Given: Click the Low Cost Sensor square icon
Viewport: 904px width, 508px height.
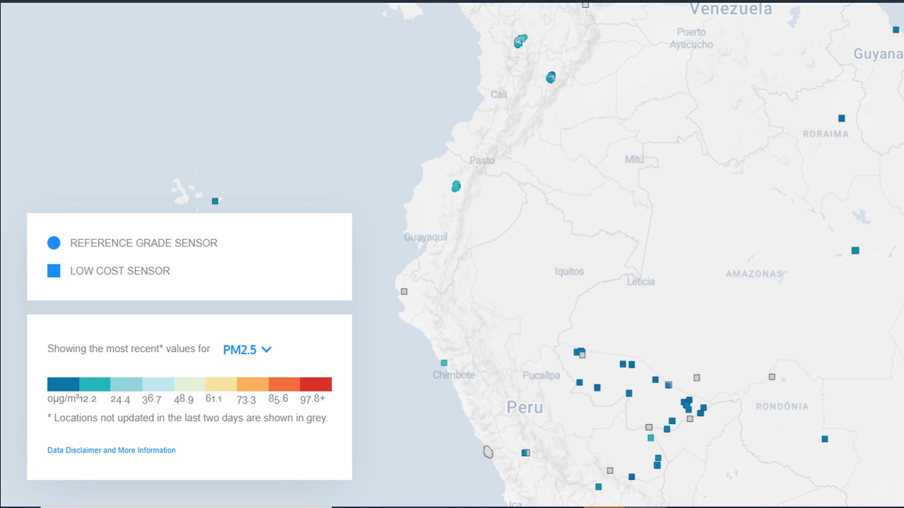Looking at the screenshot, I should point(54,271).
